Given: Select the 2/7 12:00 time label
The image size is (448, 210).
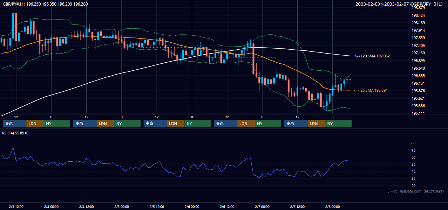Looking at the screenshot, I should tap(297, 206).
